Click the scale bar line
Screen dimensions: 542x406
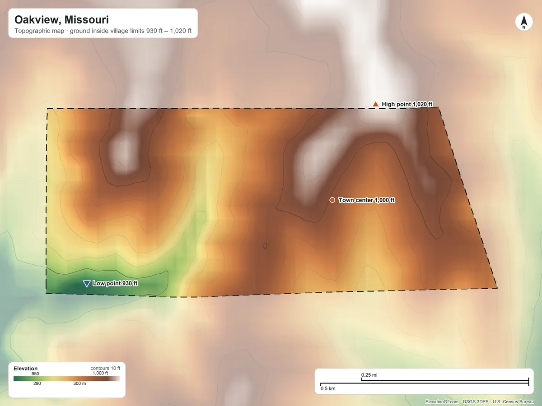pyautogui.click(x=425, y=382)
